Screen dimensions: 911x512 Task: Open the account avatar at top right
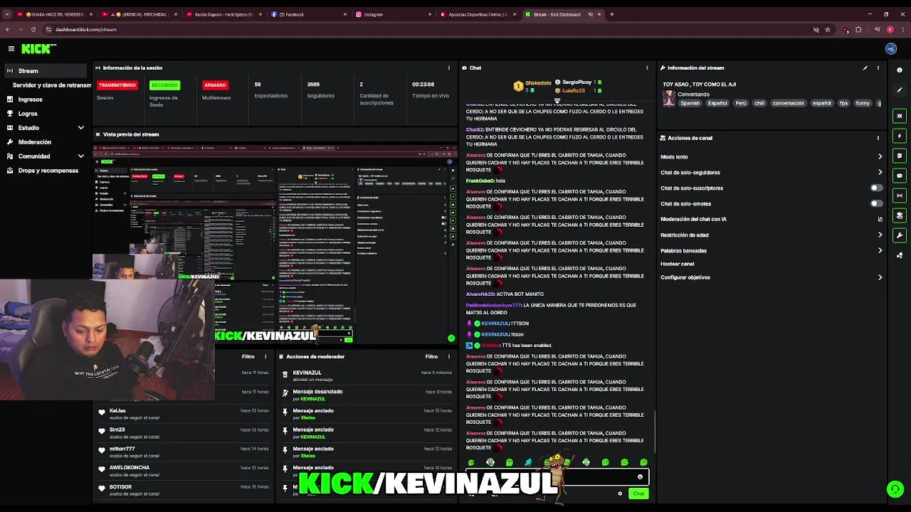click(x=890, y=48)
